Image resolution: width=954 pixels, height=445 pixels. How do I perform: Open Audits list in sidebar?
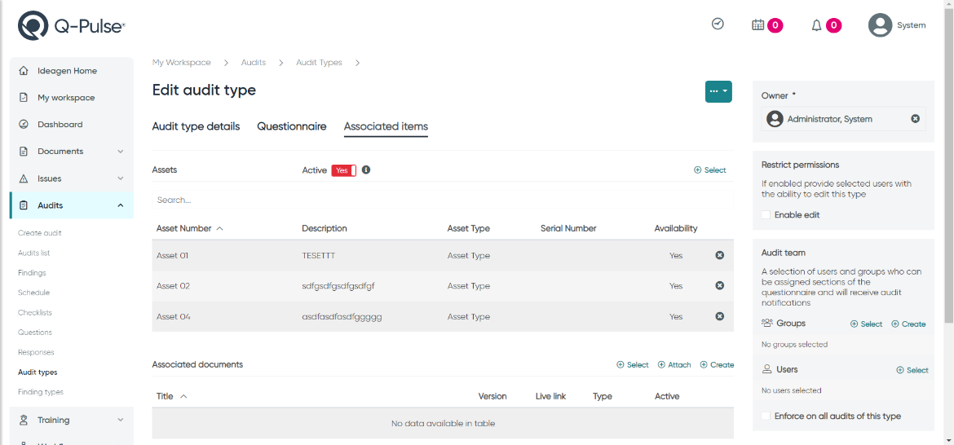point(34,253)
